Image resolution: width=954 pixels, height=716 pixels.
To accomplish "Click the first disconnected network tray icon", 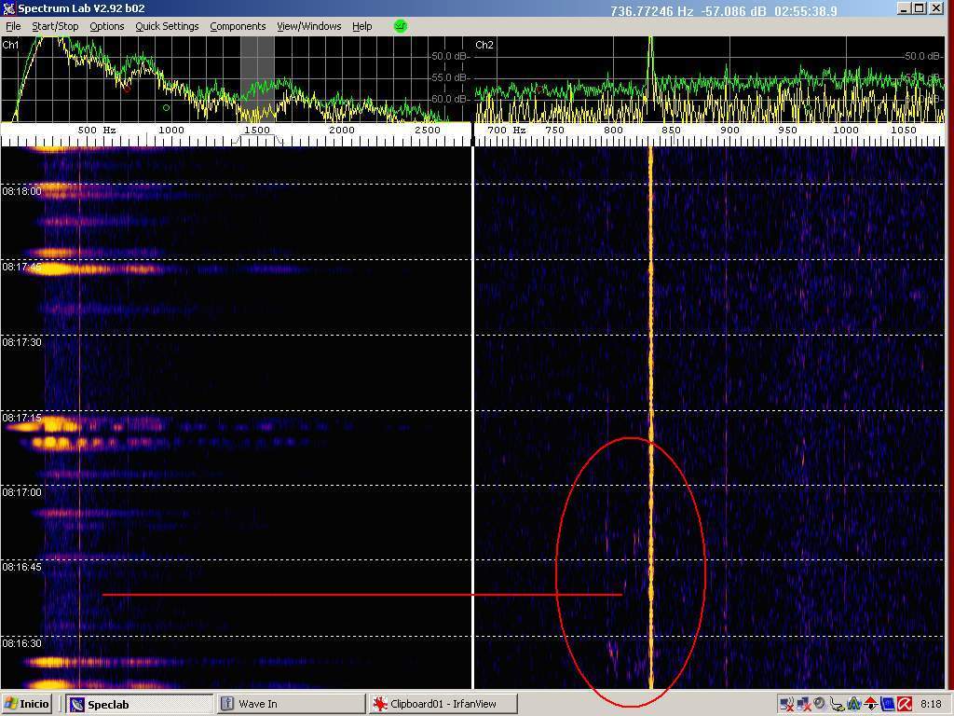I will click(x=786, y=704).
